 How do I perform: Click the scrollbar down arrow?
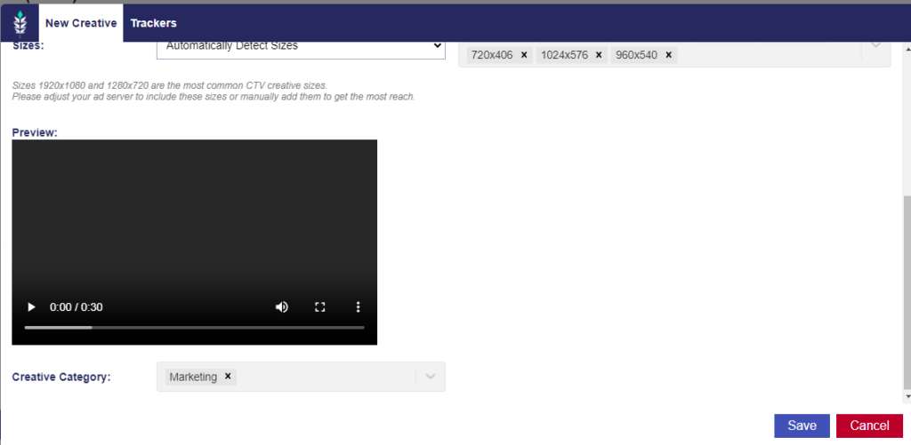click(907, 395)
